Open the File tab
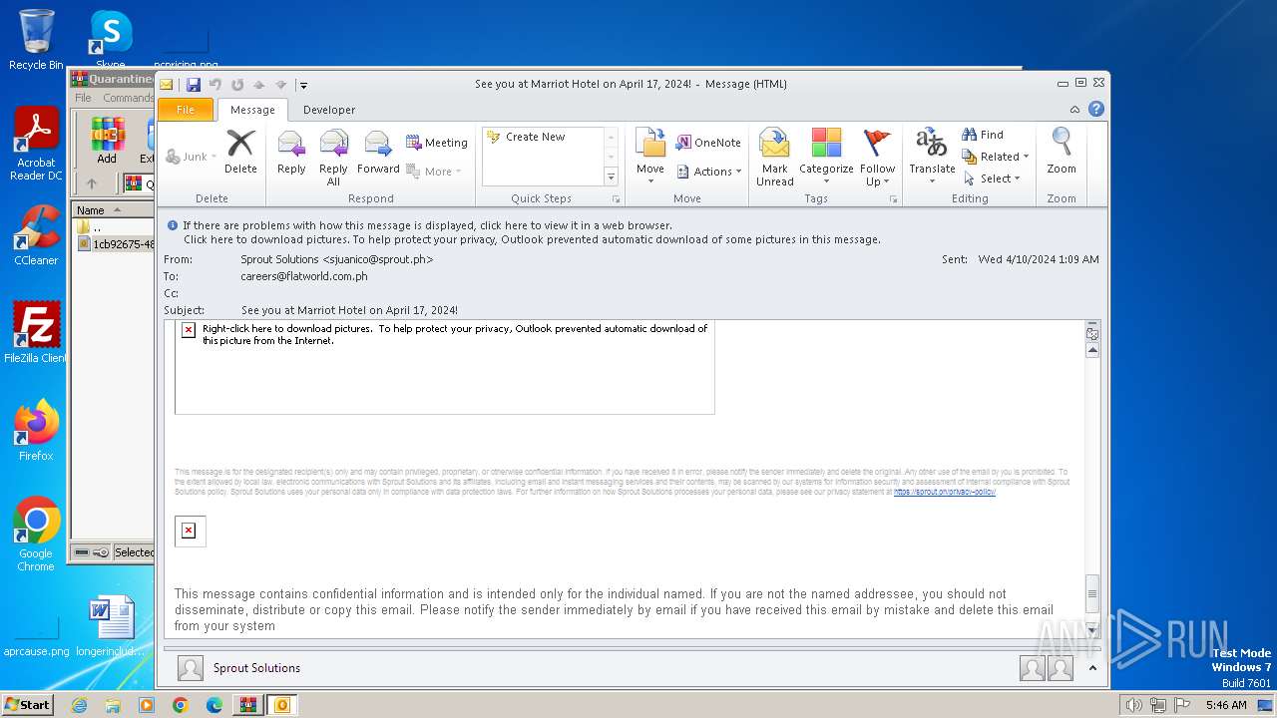The width and height of the screenshot is (1277, 718). coord(186,110)
